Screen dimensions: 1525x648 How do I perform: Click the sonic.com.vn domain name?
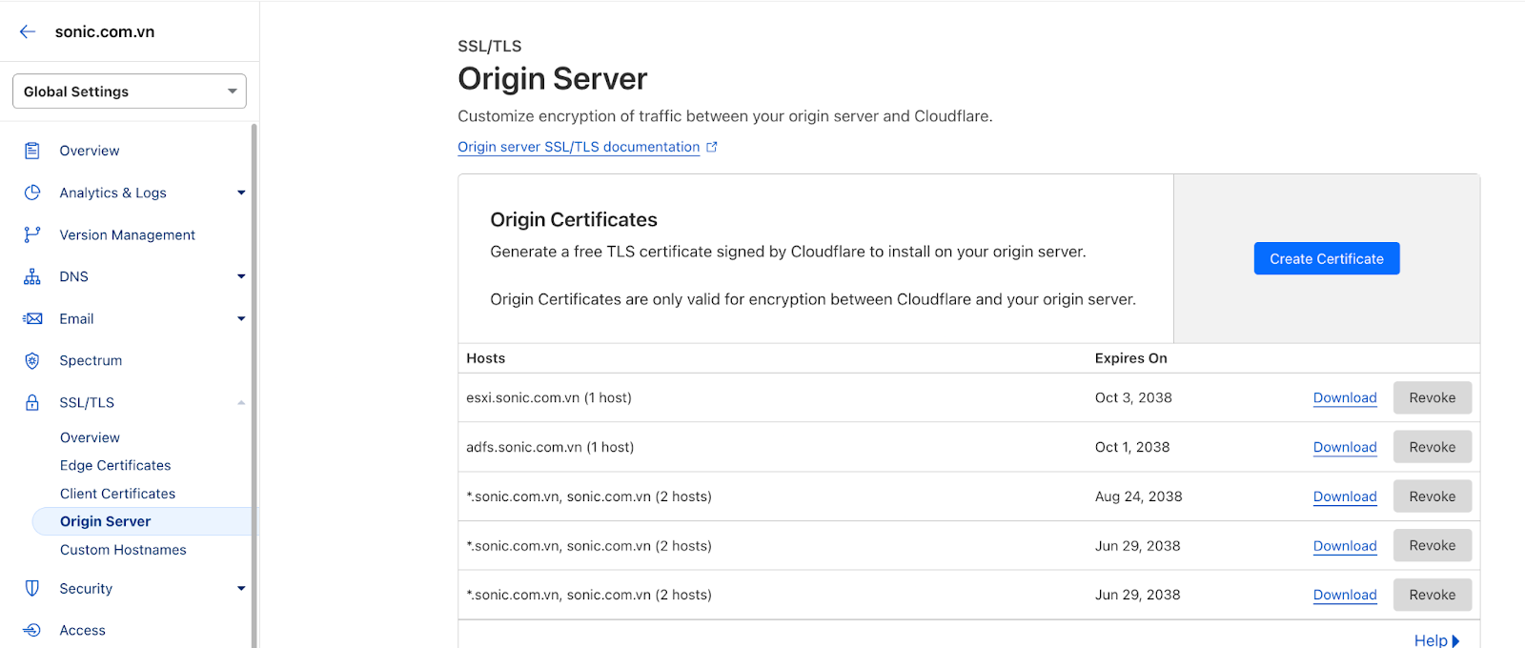pyautogui.click(x=105, y=31)
